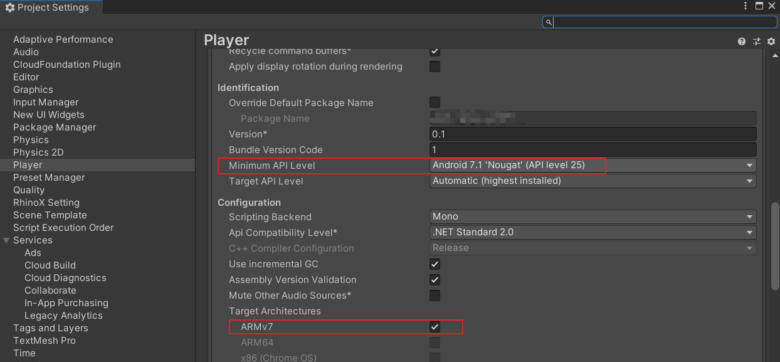This screenshot has width=780, height=362.
Task: Open the window's three-dot options menu
Action: [x=746, y=6]
